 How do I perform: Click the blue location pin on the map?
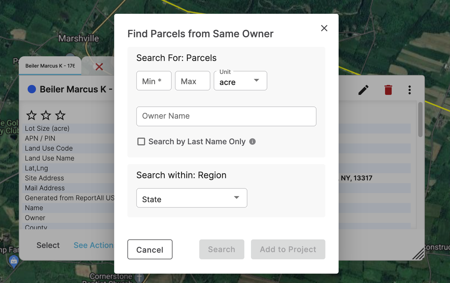point(13,260)
